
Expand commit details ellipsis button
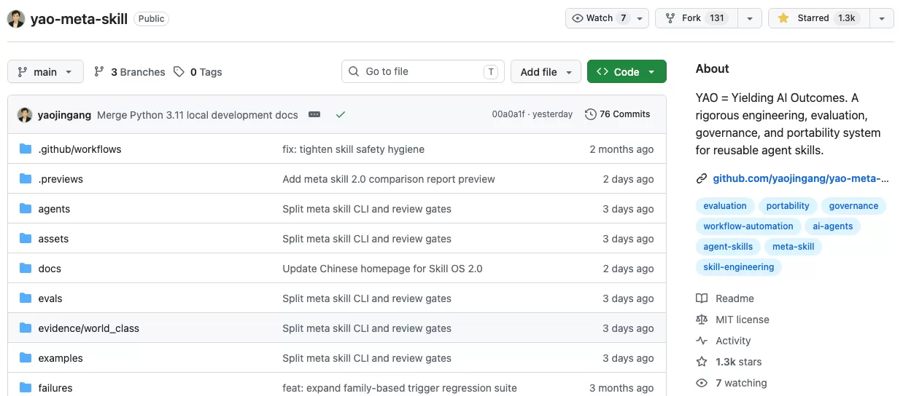coord(314,114)
